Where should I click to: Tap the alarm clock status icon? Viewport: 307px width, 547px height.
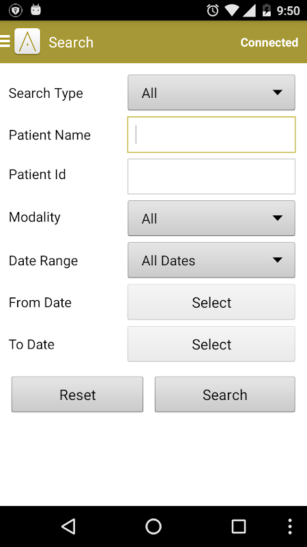point(213,10)
